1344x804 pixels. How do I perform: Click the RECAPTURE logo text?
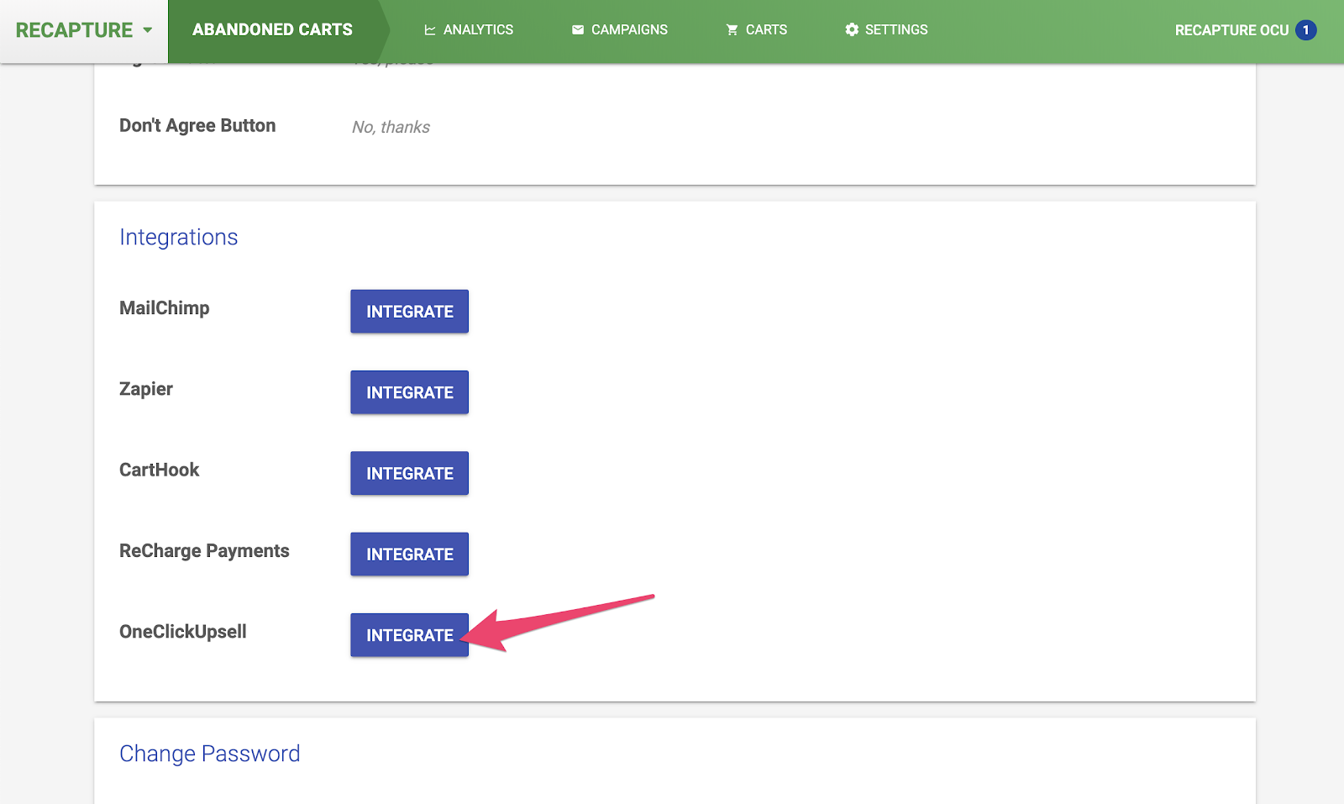[x=74, y=30]
